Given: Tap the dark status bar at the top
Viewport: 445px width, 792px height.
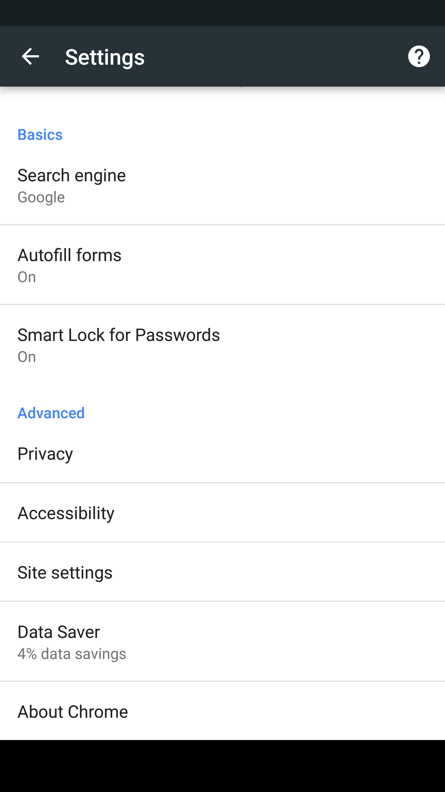Looking at the screenshot, I should [222, 13].
